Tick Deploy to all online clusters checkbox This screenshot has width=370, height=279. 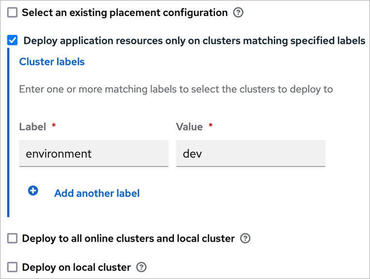click(12, 238)
